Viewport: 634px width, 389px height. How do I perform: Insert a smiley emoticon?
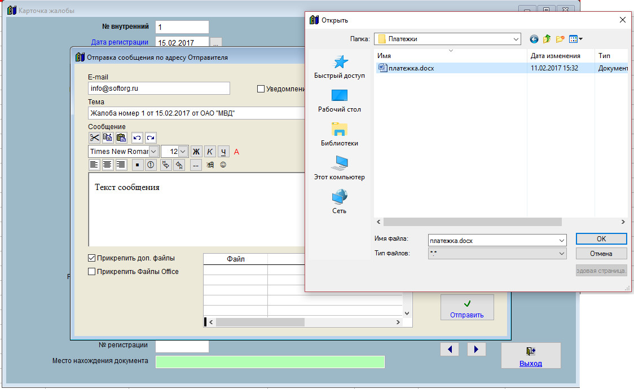pos(223,165)
